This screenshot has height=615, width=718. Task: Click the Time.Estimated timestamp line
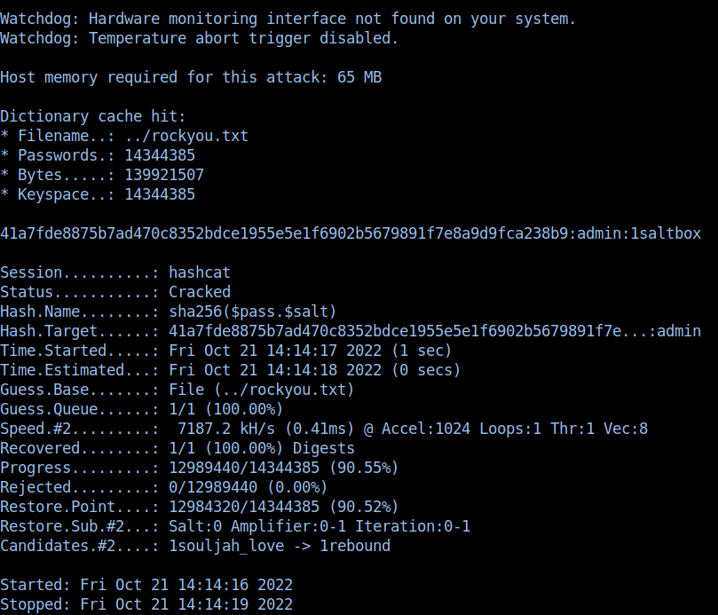pos(314,370)
